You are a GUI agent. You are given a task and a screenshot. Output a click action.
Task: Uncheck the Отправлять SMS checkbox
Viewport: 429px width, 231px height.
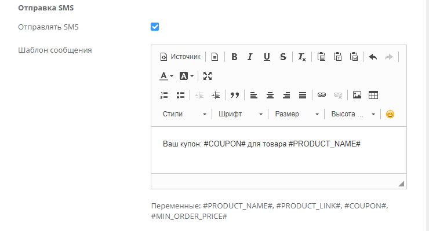coord(155,27)
